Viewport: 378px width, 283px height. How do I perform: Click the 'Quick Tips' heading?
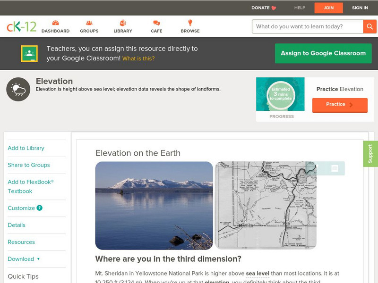23,276
